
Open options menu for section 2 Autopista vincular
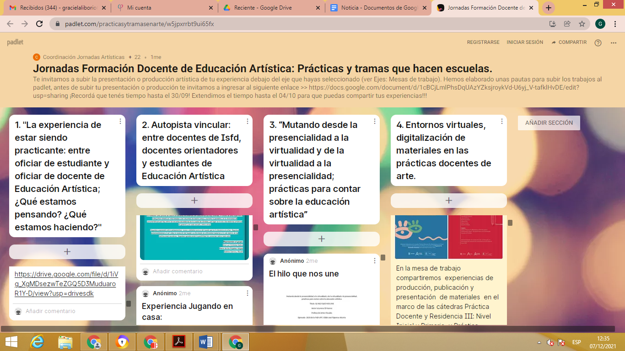[248, 121]
